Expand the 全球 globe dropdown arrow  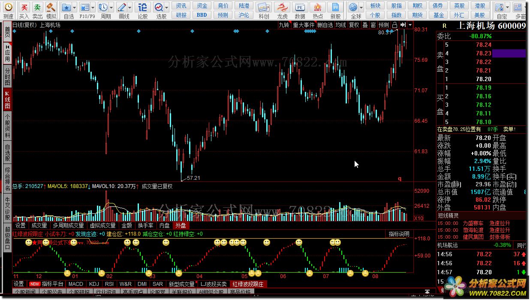[361, 8]
